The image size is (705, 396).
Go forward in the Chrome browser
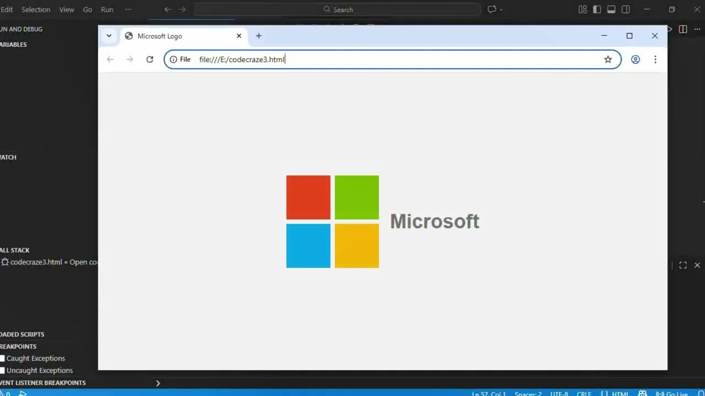click(x=130, y=59)
